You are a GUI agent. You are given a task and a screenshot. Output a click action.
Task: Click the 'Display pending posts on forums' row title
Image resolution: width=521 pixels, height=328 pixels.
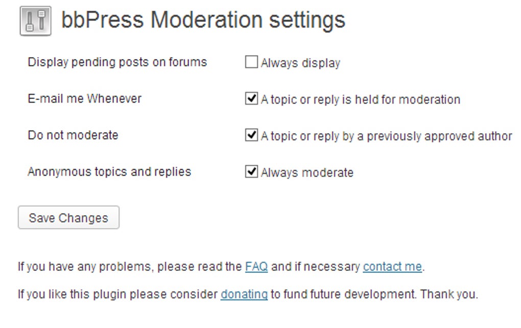coord(117,62)
